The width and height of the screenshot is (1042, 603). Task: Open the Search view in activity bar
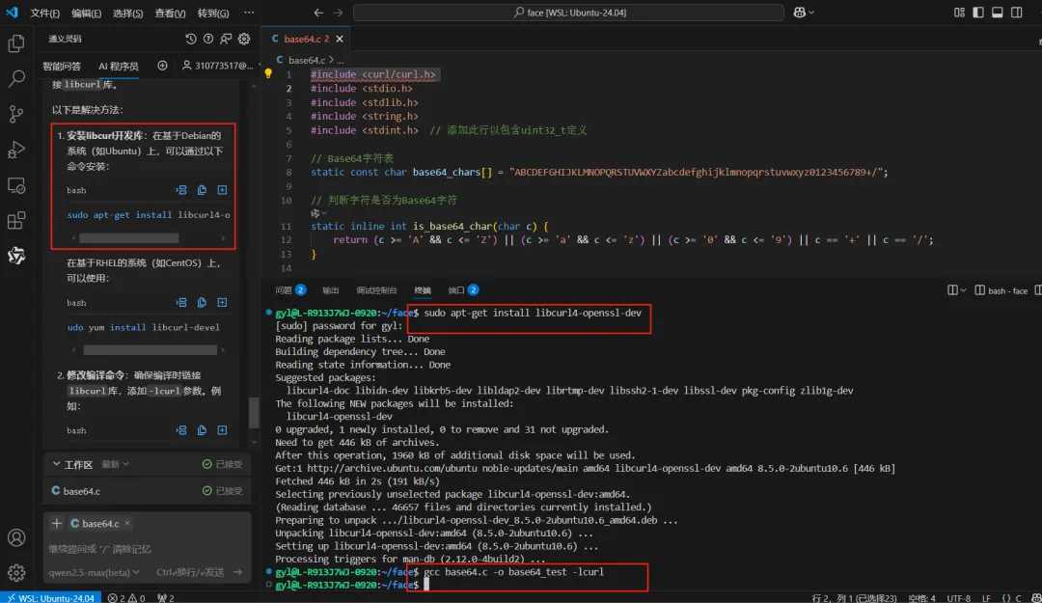16,78
